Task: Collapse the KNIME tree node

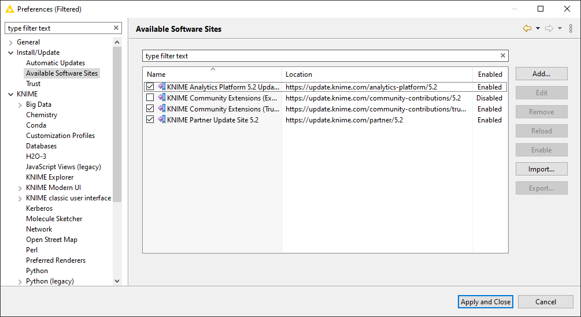Action: point(11,94)
